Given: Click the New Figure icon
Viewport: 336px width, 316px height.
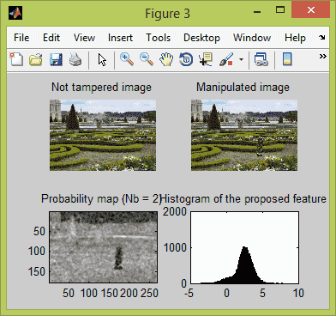Looking at the screenshot, I should click(16, 59).
